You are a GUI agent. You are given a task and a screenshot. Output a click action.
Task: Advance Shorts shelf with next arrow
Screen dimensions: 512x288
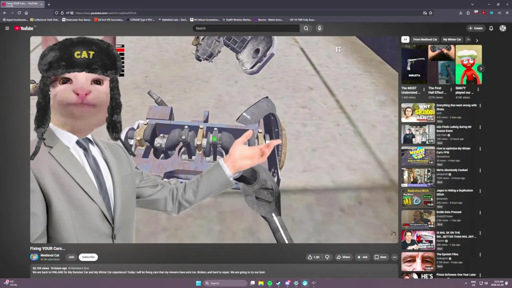point(481,69)
